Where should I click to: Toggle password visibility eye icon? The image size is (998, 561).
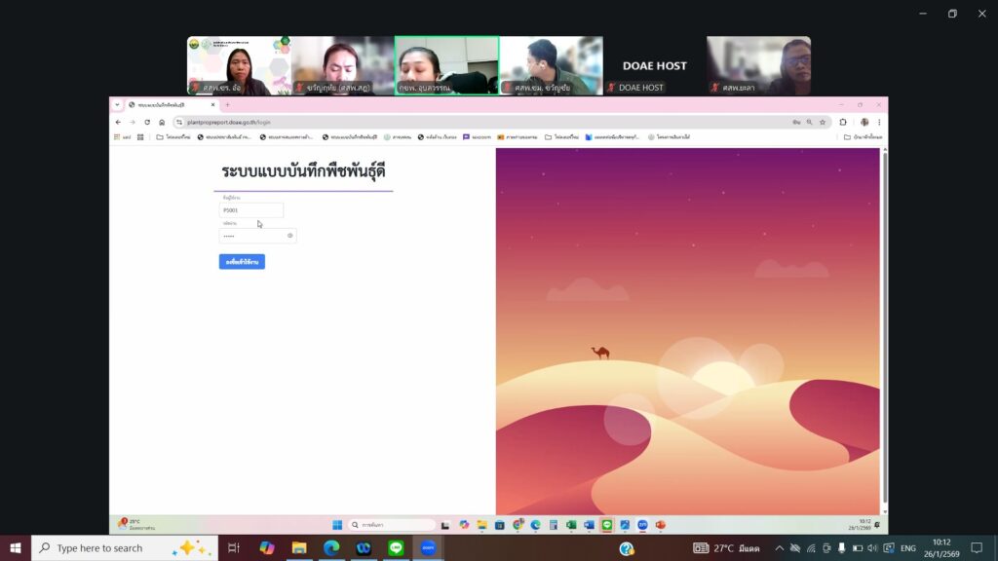click(290, 236)
